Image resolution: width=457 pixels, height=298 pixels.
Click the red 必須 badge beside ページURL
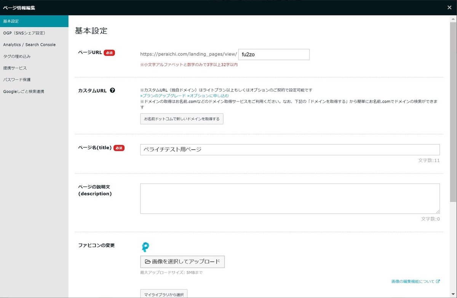coord(109,53)
